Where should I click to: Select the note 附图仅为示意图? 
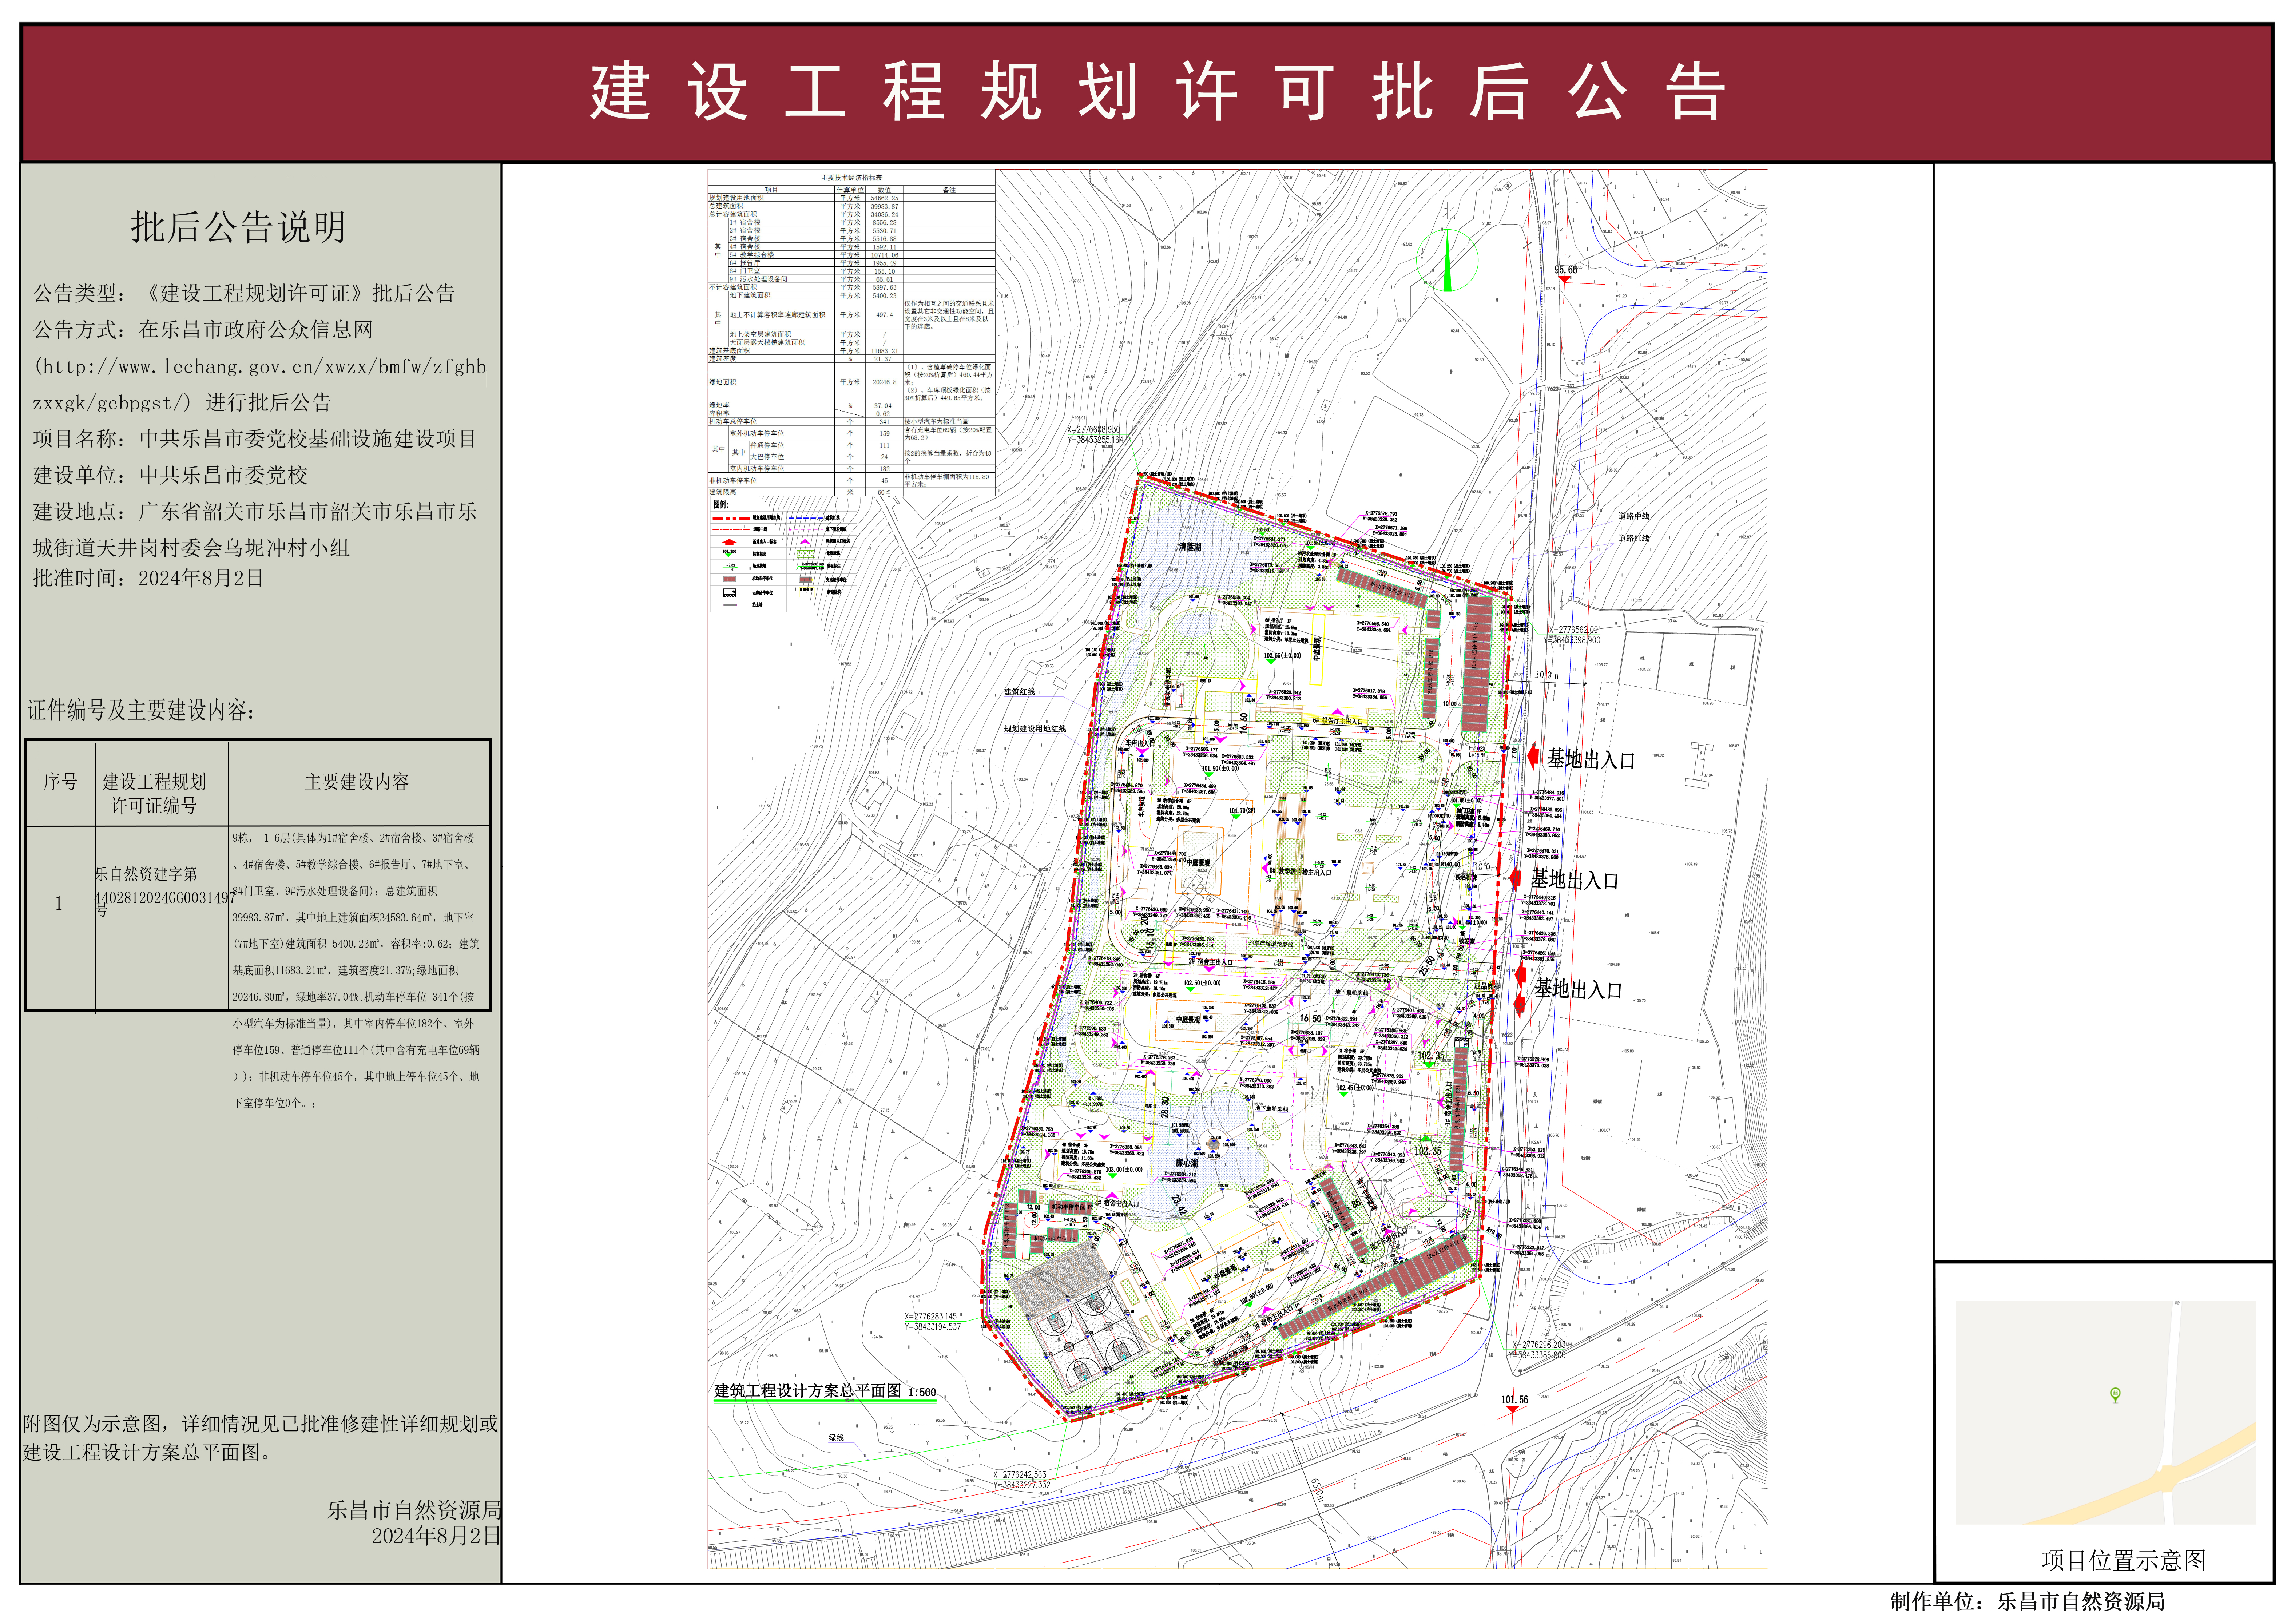[x=260, y=1438]
